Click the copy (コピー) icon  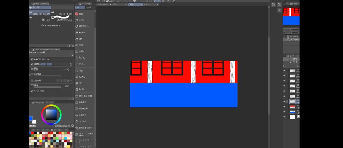(x=77, y=83)
